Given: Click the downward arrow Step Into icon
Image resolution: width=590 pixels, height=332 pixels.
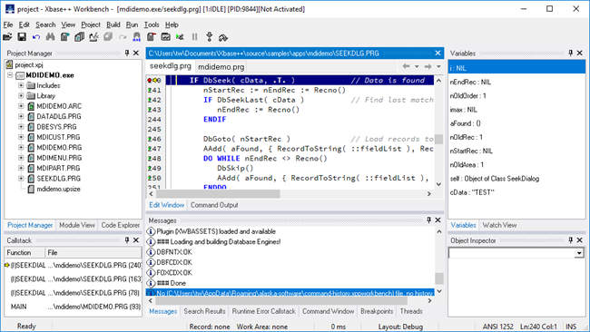Looking at the screenshot, I should click(209, 37).
